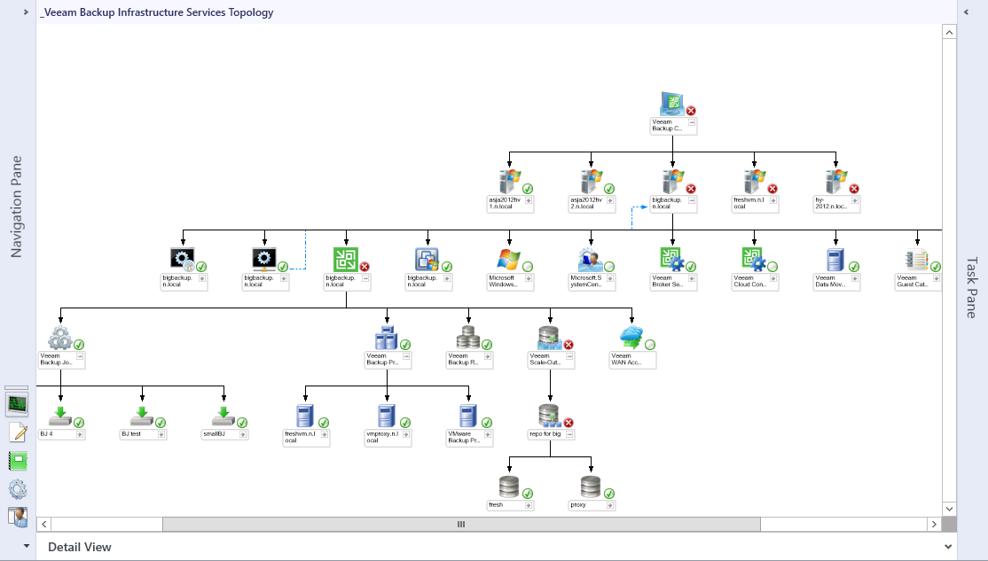Select the Veeam Data Mov... server icon
Image resolution: width=988 pixels, height=561 pixels.
tap(835, 260)
